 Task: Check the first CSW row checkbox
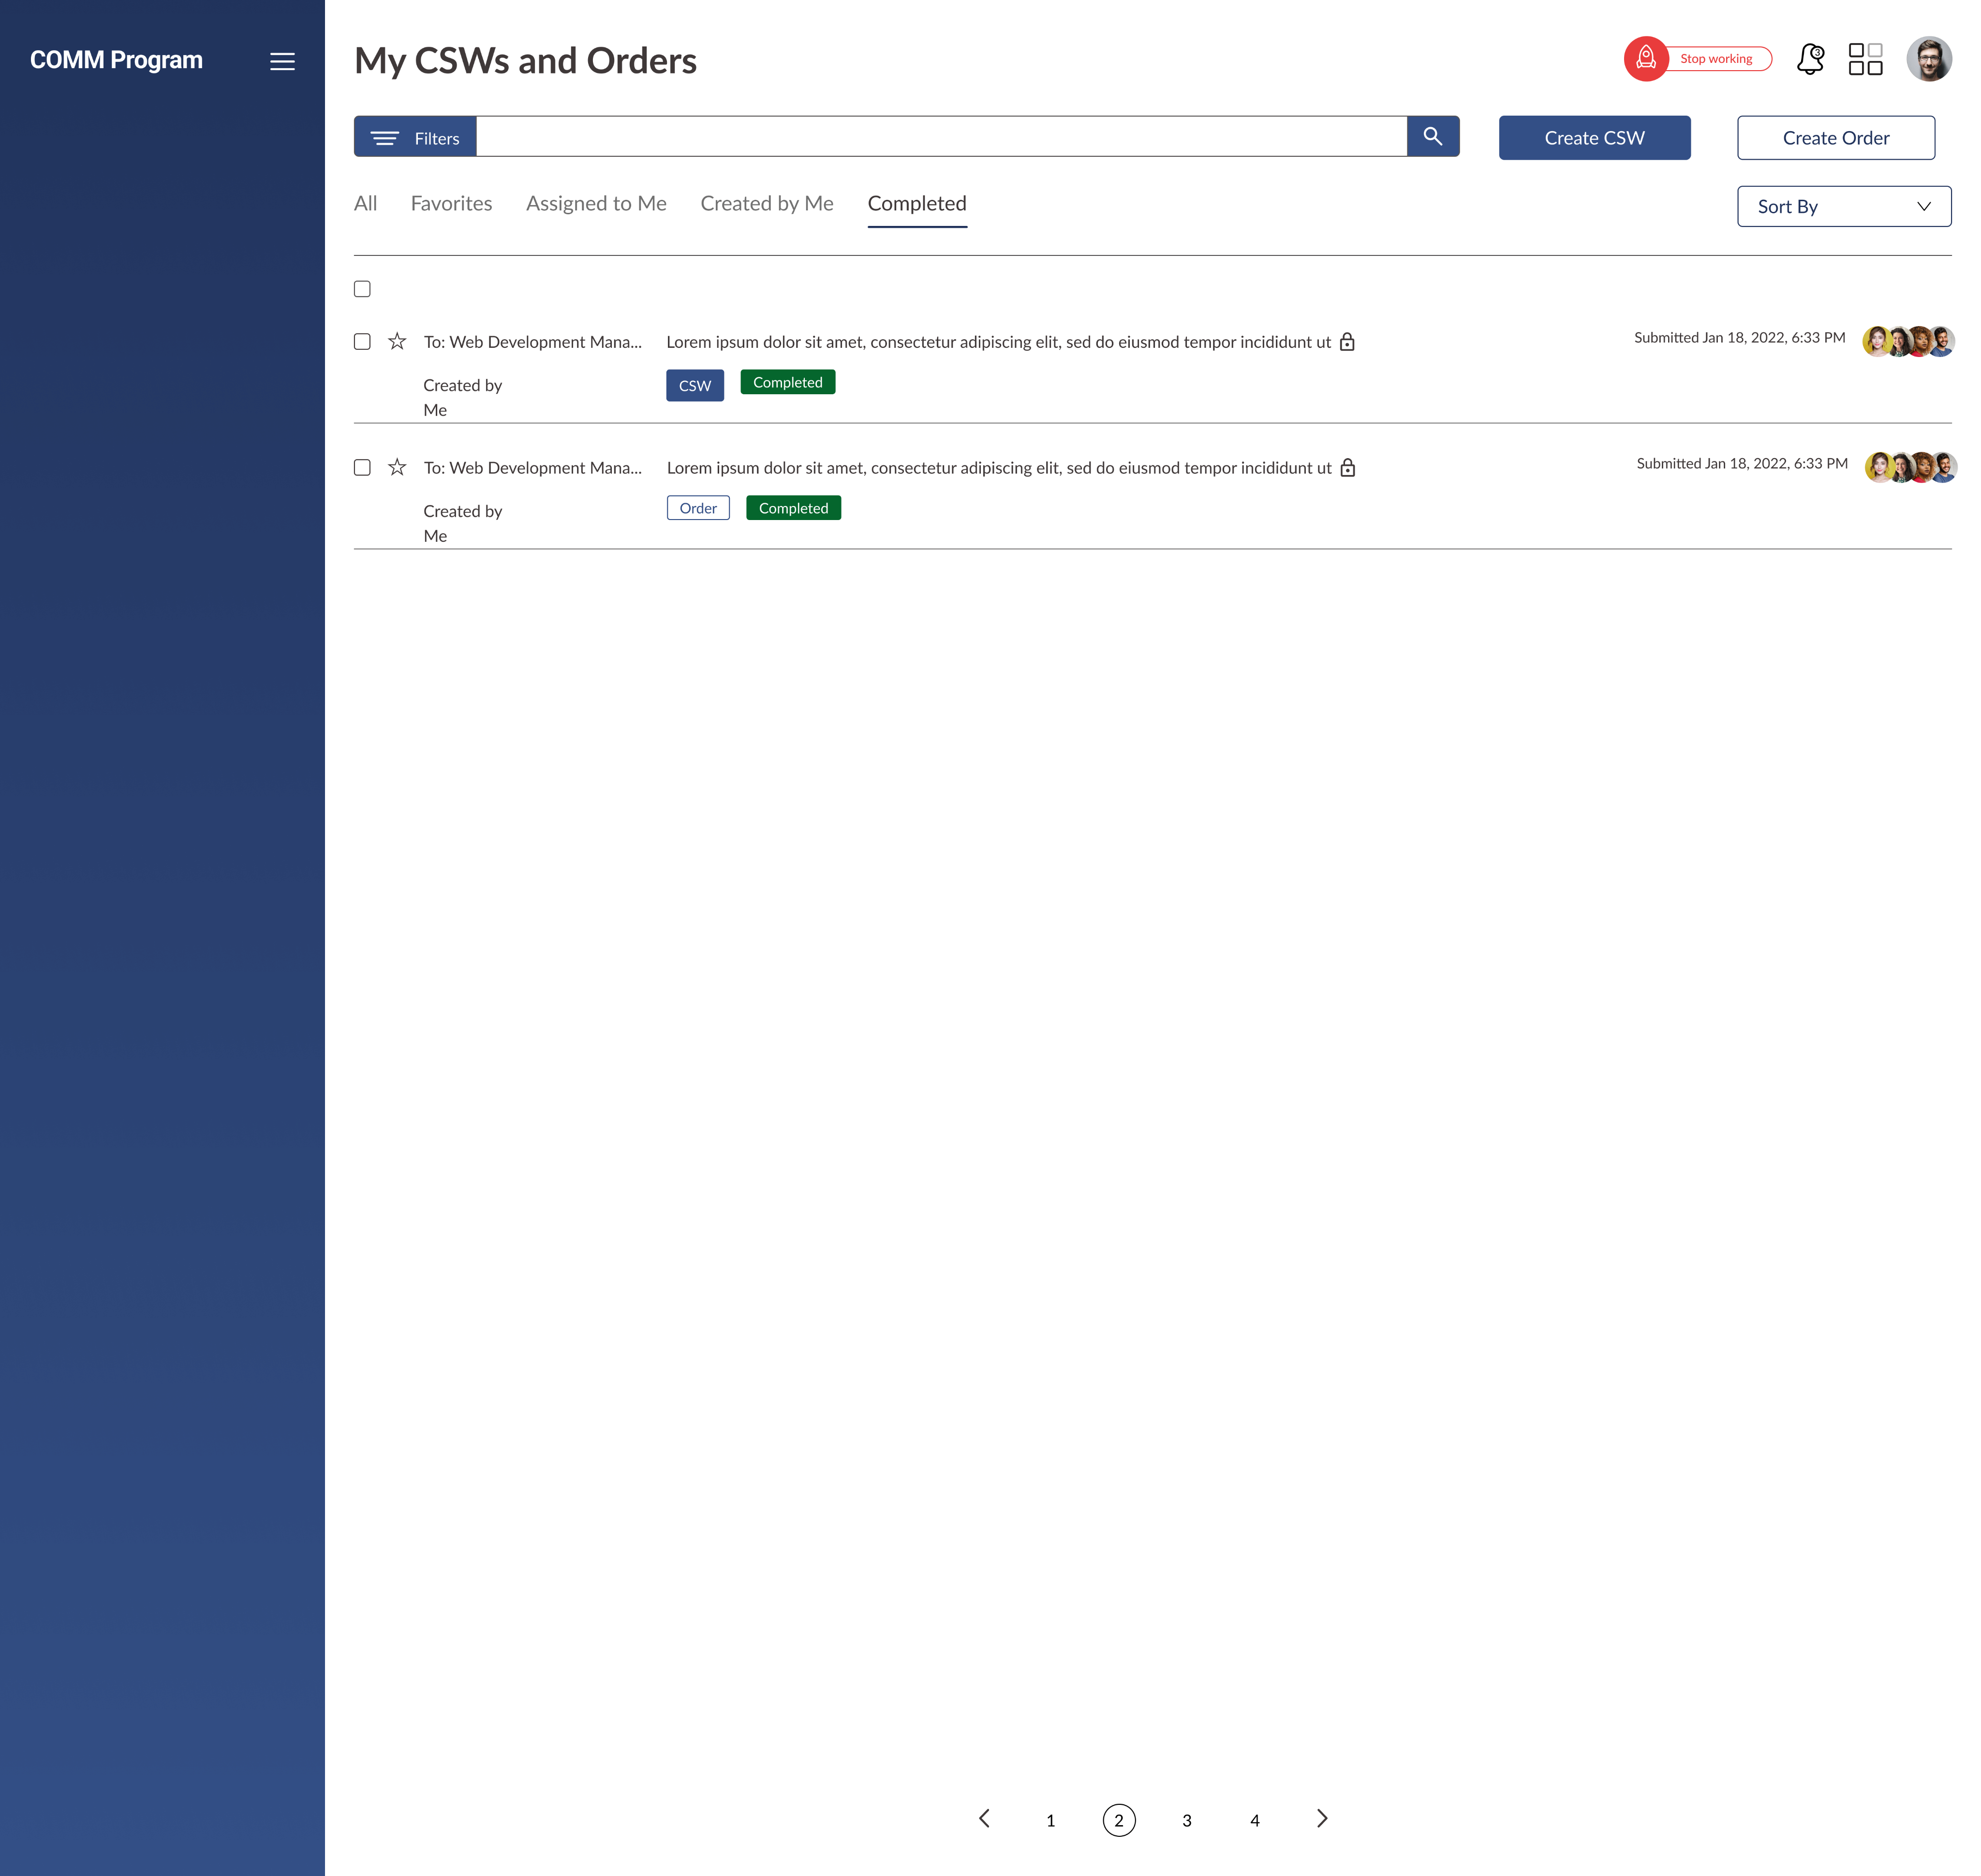point(362,342)
